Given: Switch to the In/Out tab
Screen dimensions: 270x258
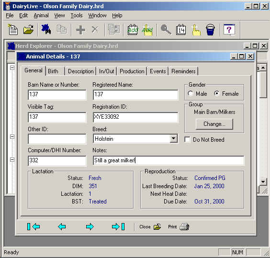Looking at the screenshot, I should point(106,71).
